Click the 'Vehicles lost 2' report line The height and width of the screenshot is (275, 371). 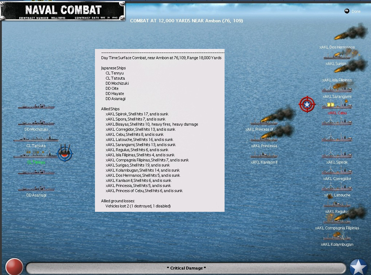tap(138, 206)
